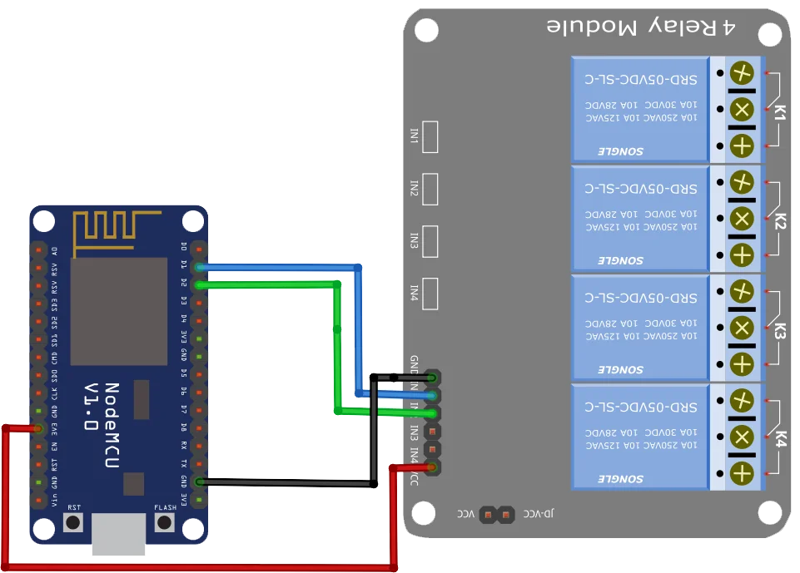Select the NodeMCU micro USB port
This screenshot has width=800, height=573.
coord(118,534)
